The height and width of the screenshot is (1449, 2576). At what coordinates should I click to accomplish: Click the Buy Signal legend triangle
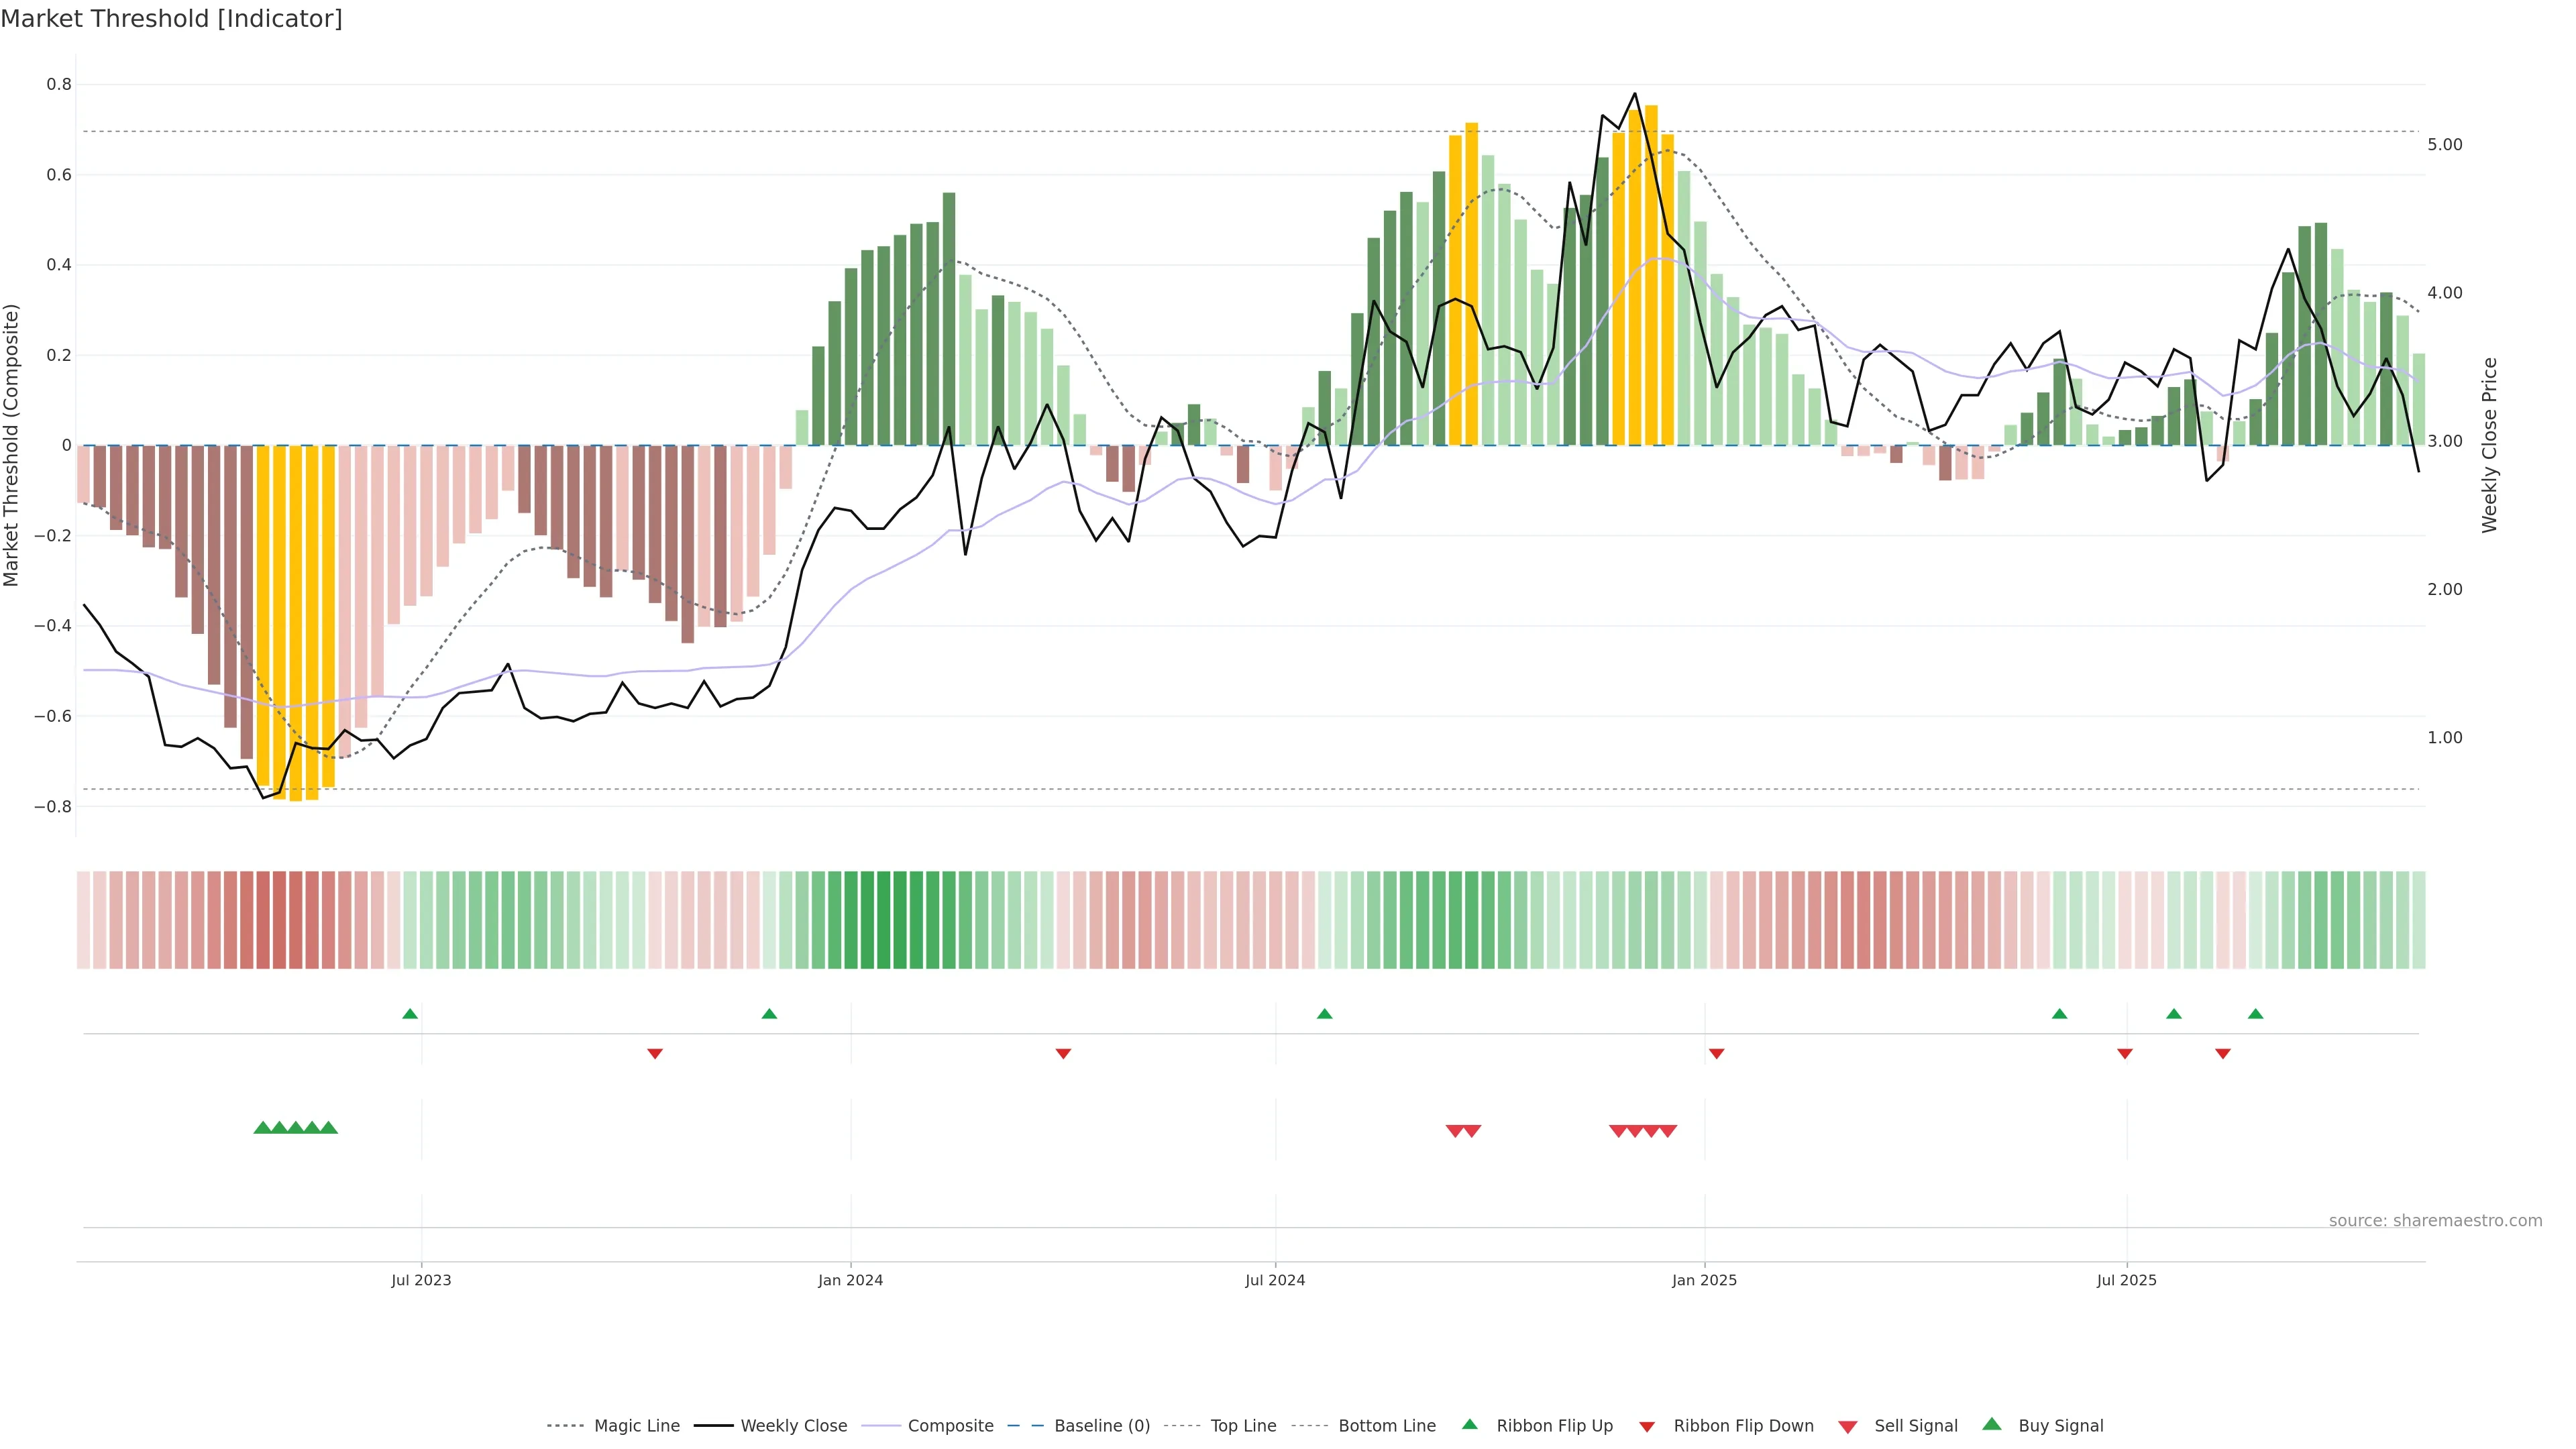click(x=1992, y=1425)
